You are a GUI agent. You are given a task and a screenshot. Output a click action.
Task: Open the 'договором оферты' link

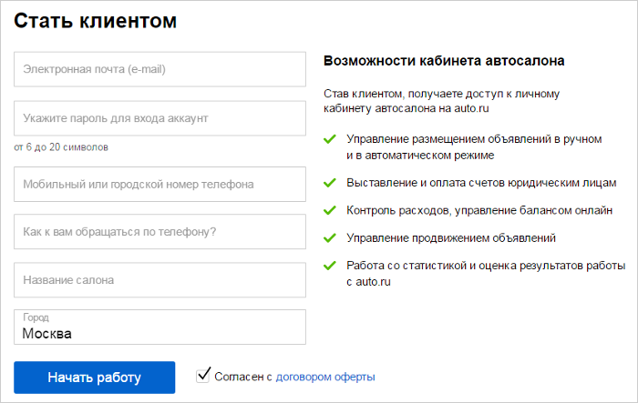tap(325, 377)
